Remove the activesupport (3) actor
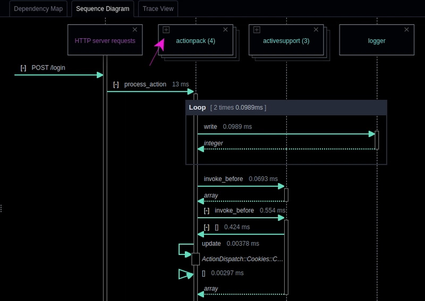 pos(316,30)
